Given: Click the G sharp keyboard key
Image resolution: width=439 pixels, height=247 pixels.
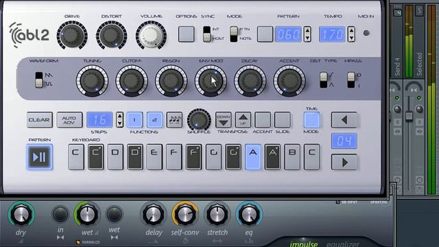Looking at the screenshot, I should (x=233, y=157).
